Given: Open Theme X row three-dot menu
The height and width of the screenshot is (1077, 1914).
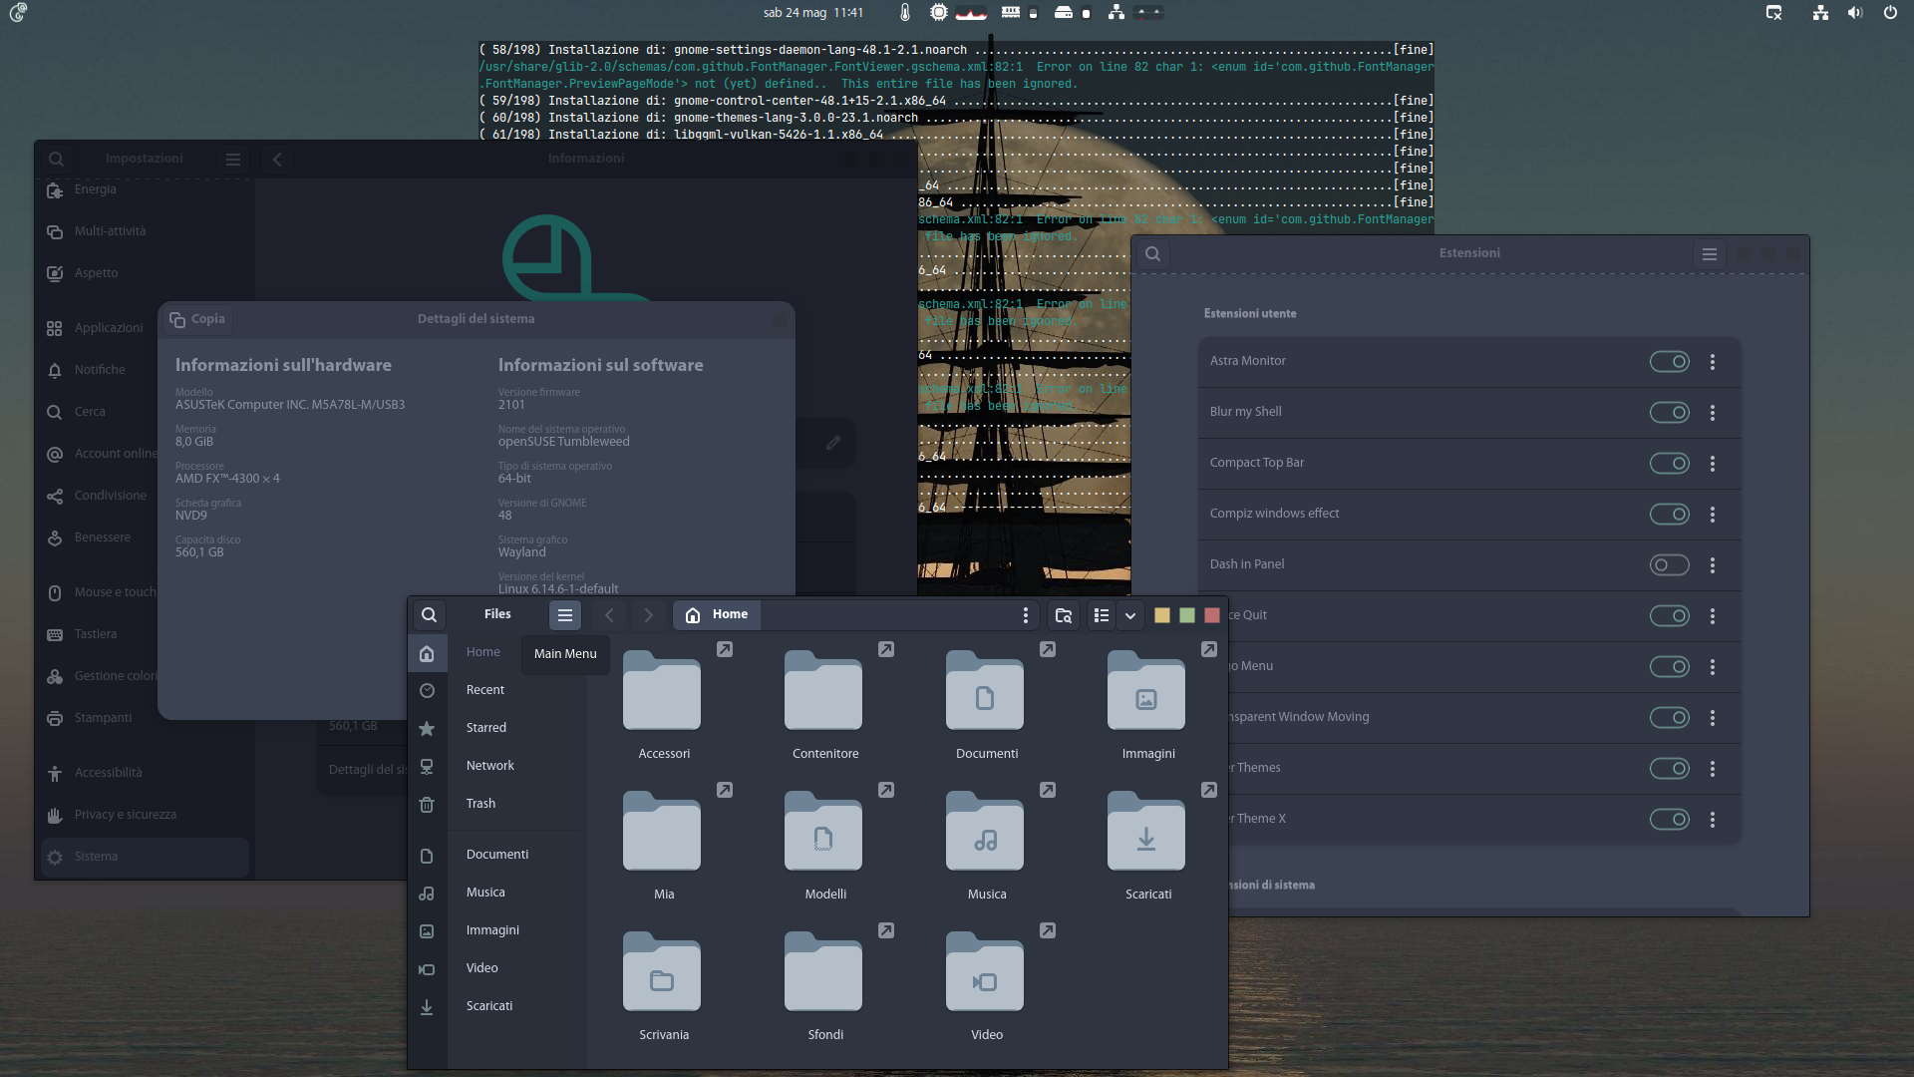Looking at the screenshot, I should tap(1713, 820).
